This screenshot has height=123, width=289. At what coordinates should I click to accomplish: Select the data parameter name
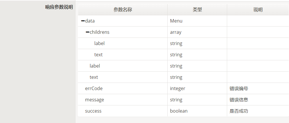tap(90, 21)
